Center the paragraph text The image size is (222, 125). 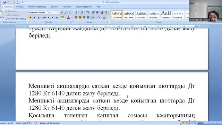[x=80, y=18]
